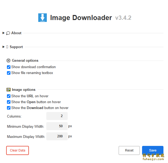Screen dimensions: 168x163
Task: Click the Columns number field
Action: pos(57,116)
